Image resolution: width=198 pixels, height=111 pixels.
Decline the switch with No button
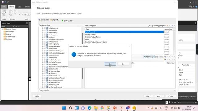click(123, 64)
